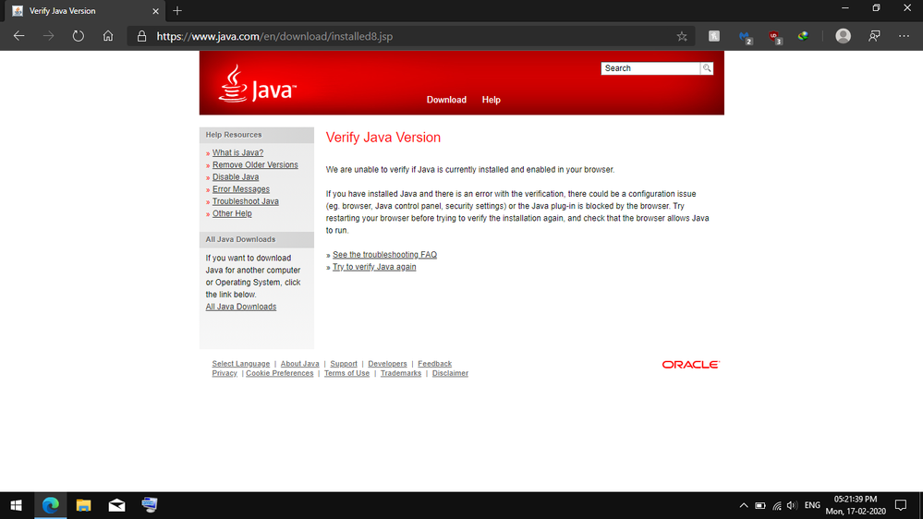The width and height of the screenshot is (923, 519).
Task: Open Feedback footer link
Action: point(434,364)
